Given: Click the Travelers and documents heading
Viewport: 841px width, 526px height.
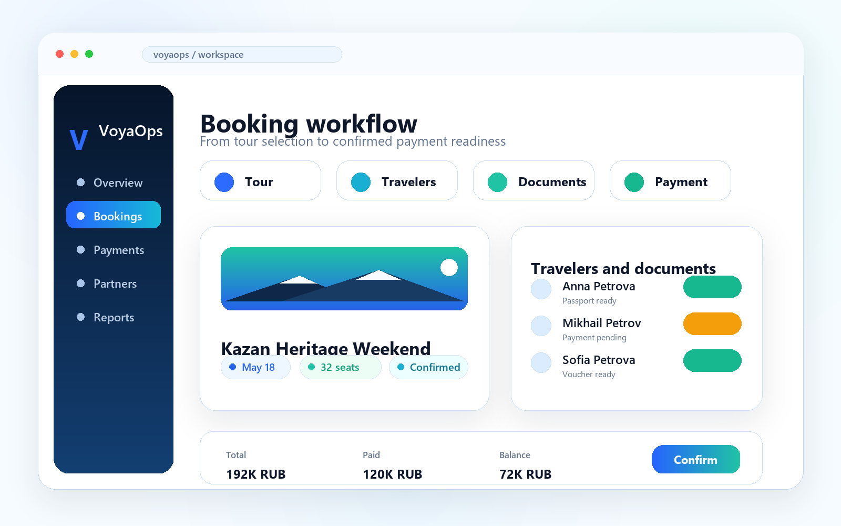Looking at the screenshot, I should coord(623,269).
